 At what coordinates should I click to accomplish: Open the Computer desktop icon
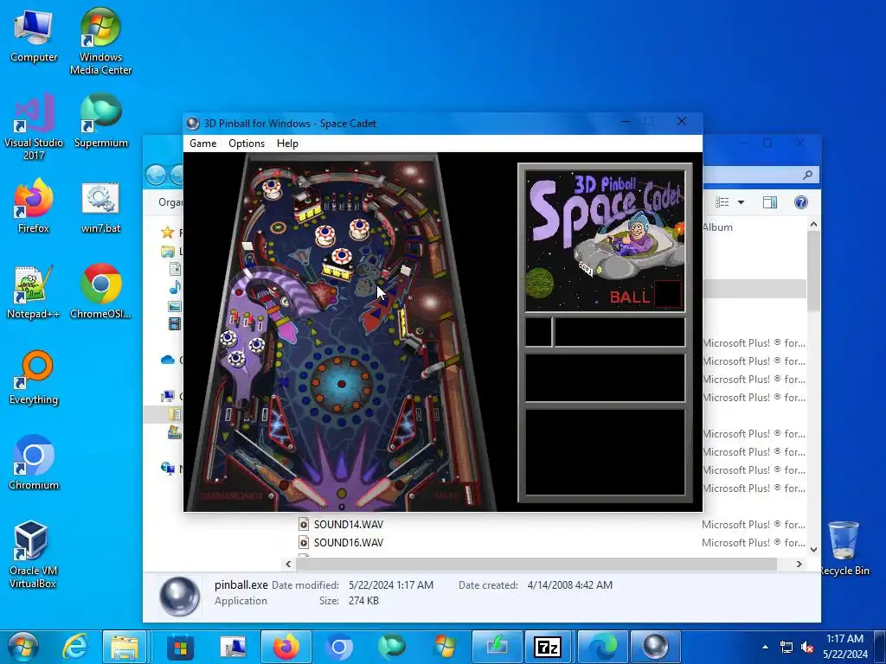click(34, 37)
